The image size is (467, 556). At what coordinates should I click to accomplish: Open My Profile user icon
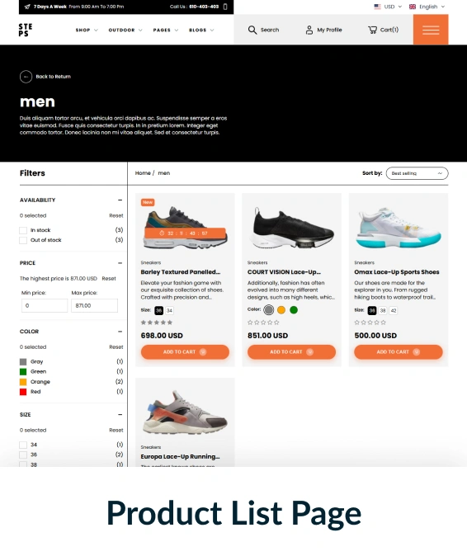(309, 30)
